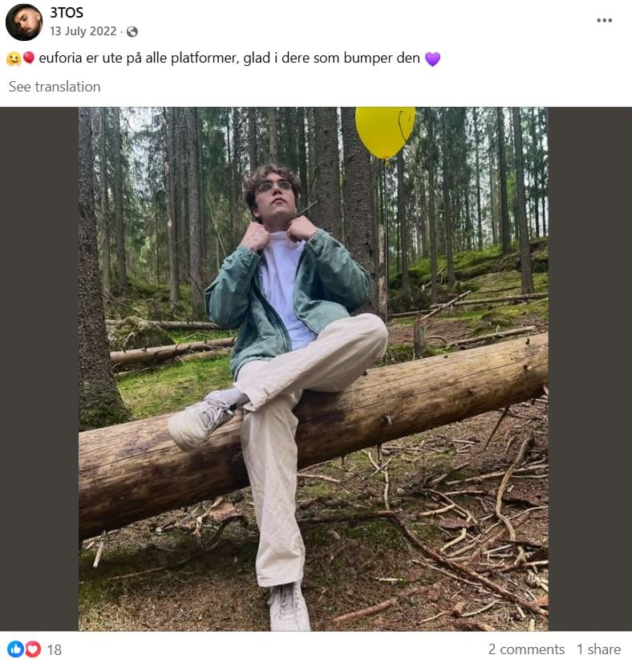
Task: Click the globe public audience icon
Action: (x=132, y=32)
